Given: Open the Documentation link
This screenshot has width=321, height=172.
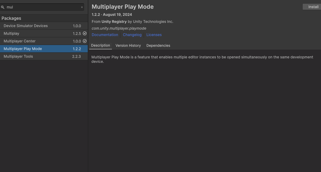Looking at the screenshot, I should (x=105, y=35).
